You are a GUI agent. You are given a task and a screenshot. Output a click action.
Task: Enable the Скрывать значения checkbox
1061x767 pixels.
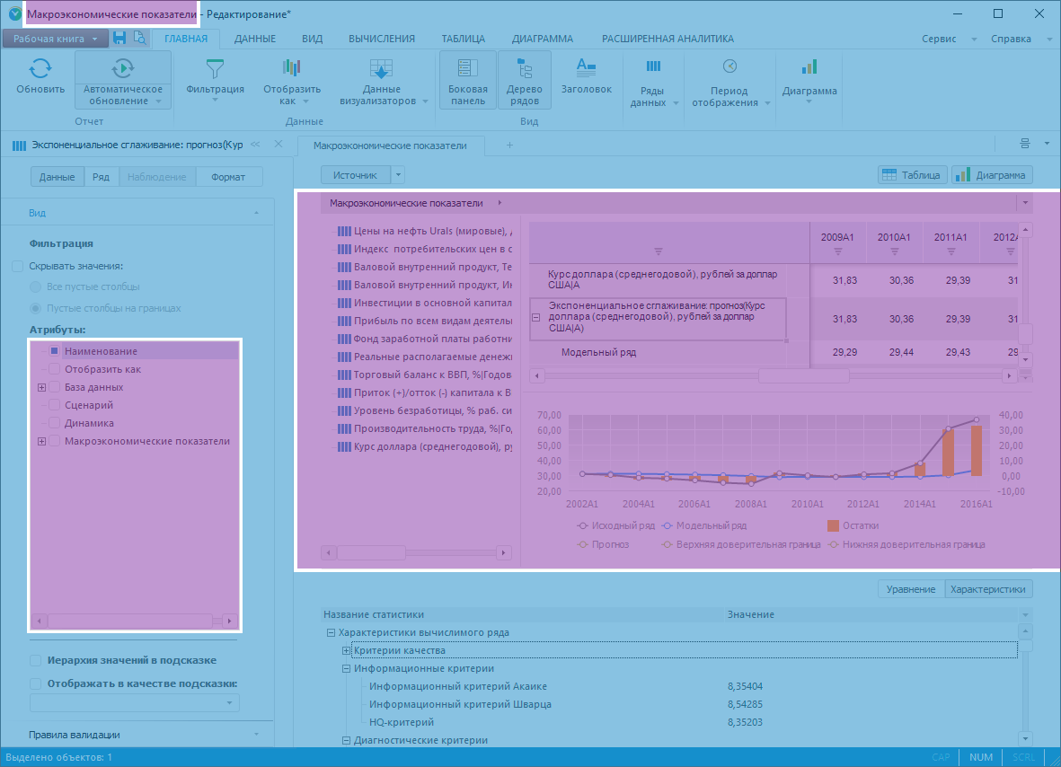(17, 266)
